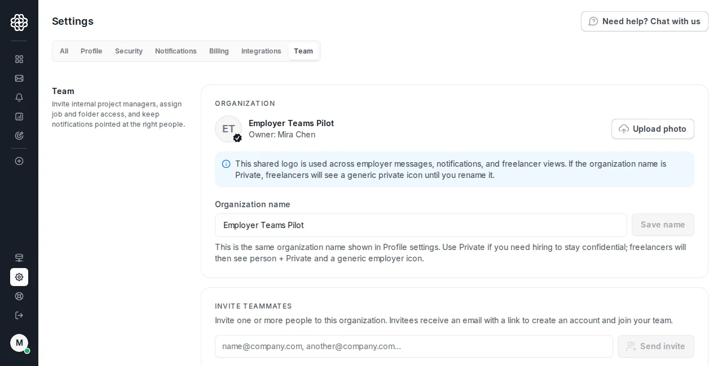The height and width of the screenshot is (366, 722).
Task: Focus the invite email addresses field
Action: pos(414,346)
